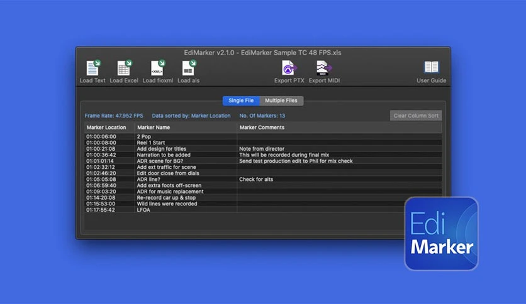
Task: Click the 'Check for alts' comment
Action: coord(256,180)
